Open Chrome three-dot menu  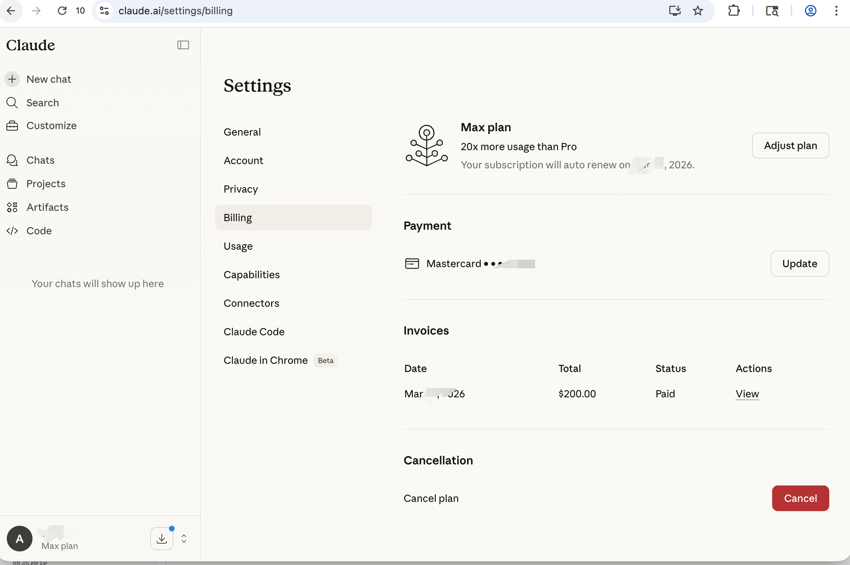836,11
